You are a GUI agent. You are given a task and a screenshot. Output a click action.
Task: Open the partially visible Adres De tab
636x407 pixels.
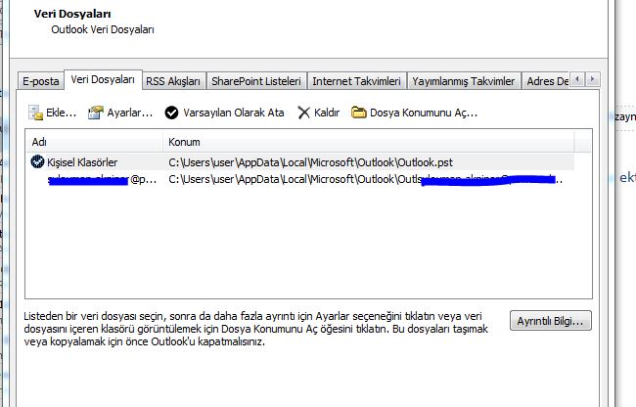pyautogui.click(x=546, y=81)
